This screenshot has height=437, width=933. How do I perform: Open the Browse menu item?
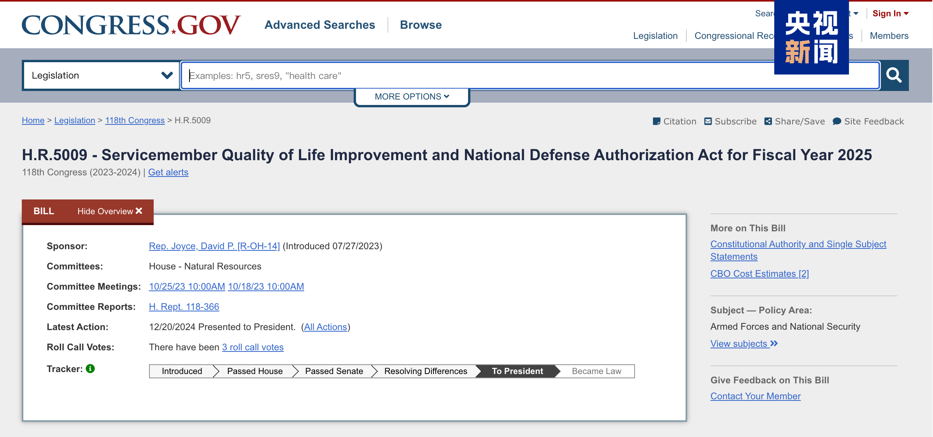coord(421,25)
